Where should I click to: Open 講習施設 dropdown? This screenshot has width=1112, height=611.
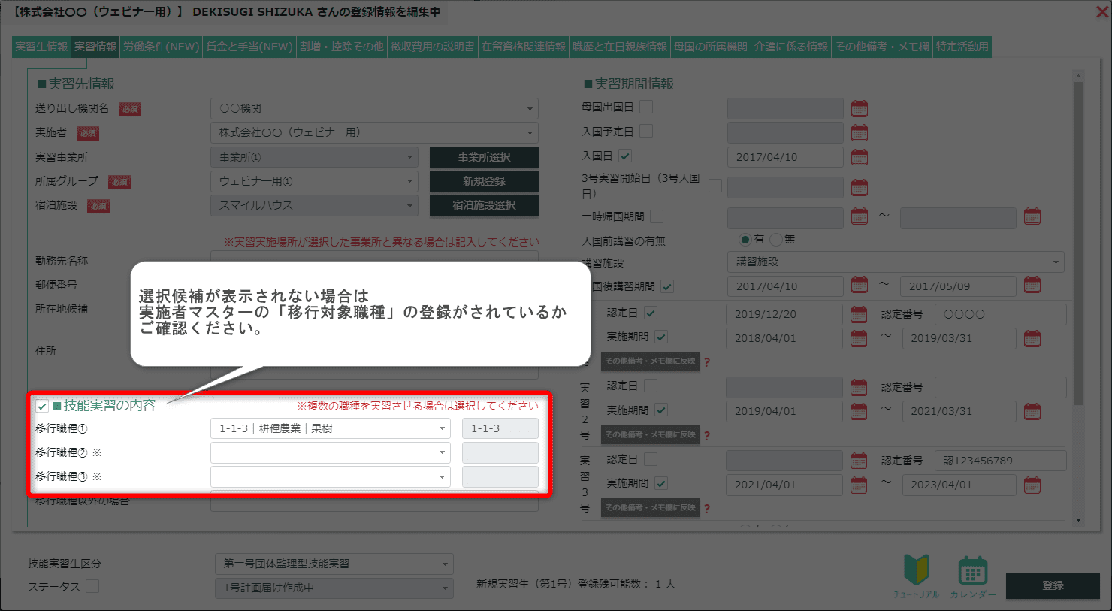896,262
